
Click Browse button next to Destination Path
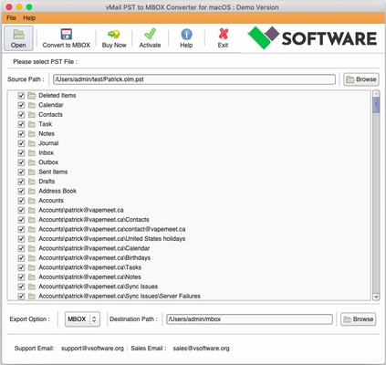(x=358, y=319)
